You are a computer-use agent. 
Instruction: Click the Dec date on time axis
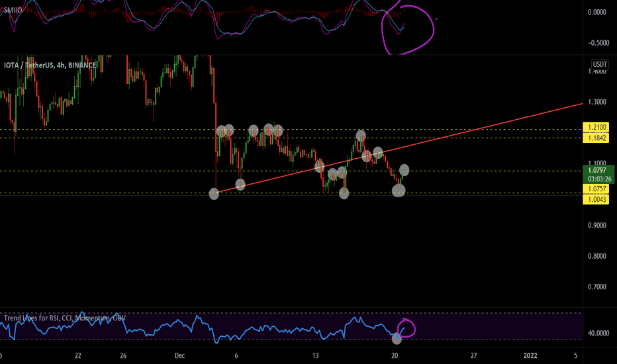[179, 356]
